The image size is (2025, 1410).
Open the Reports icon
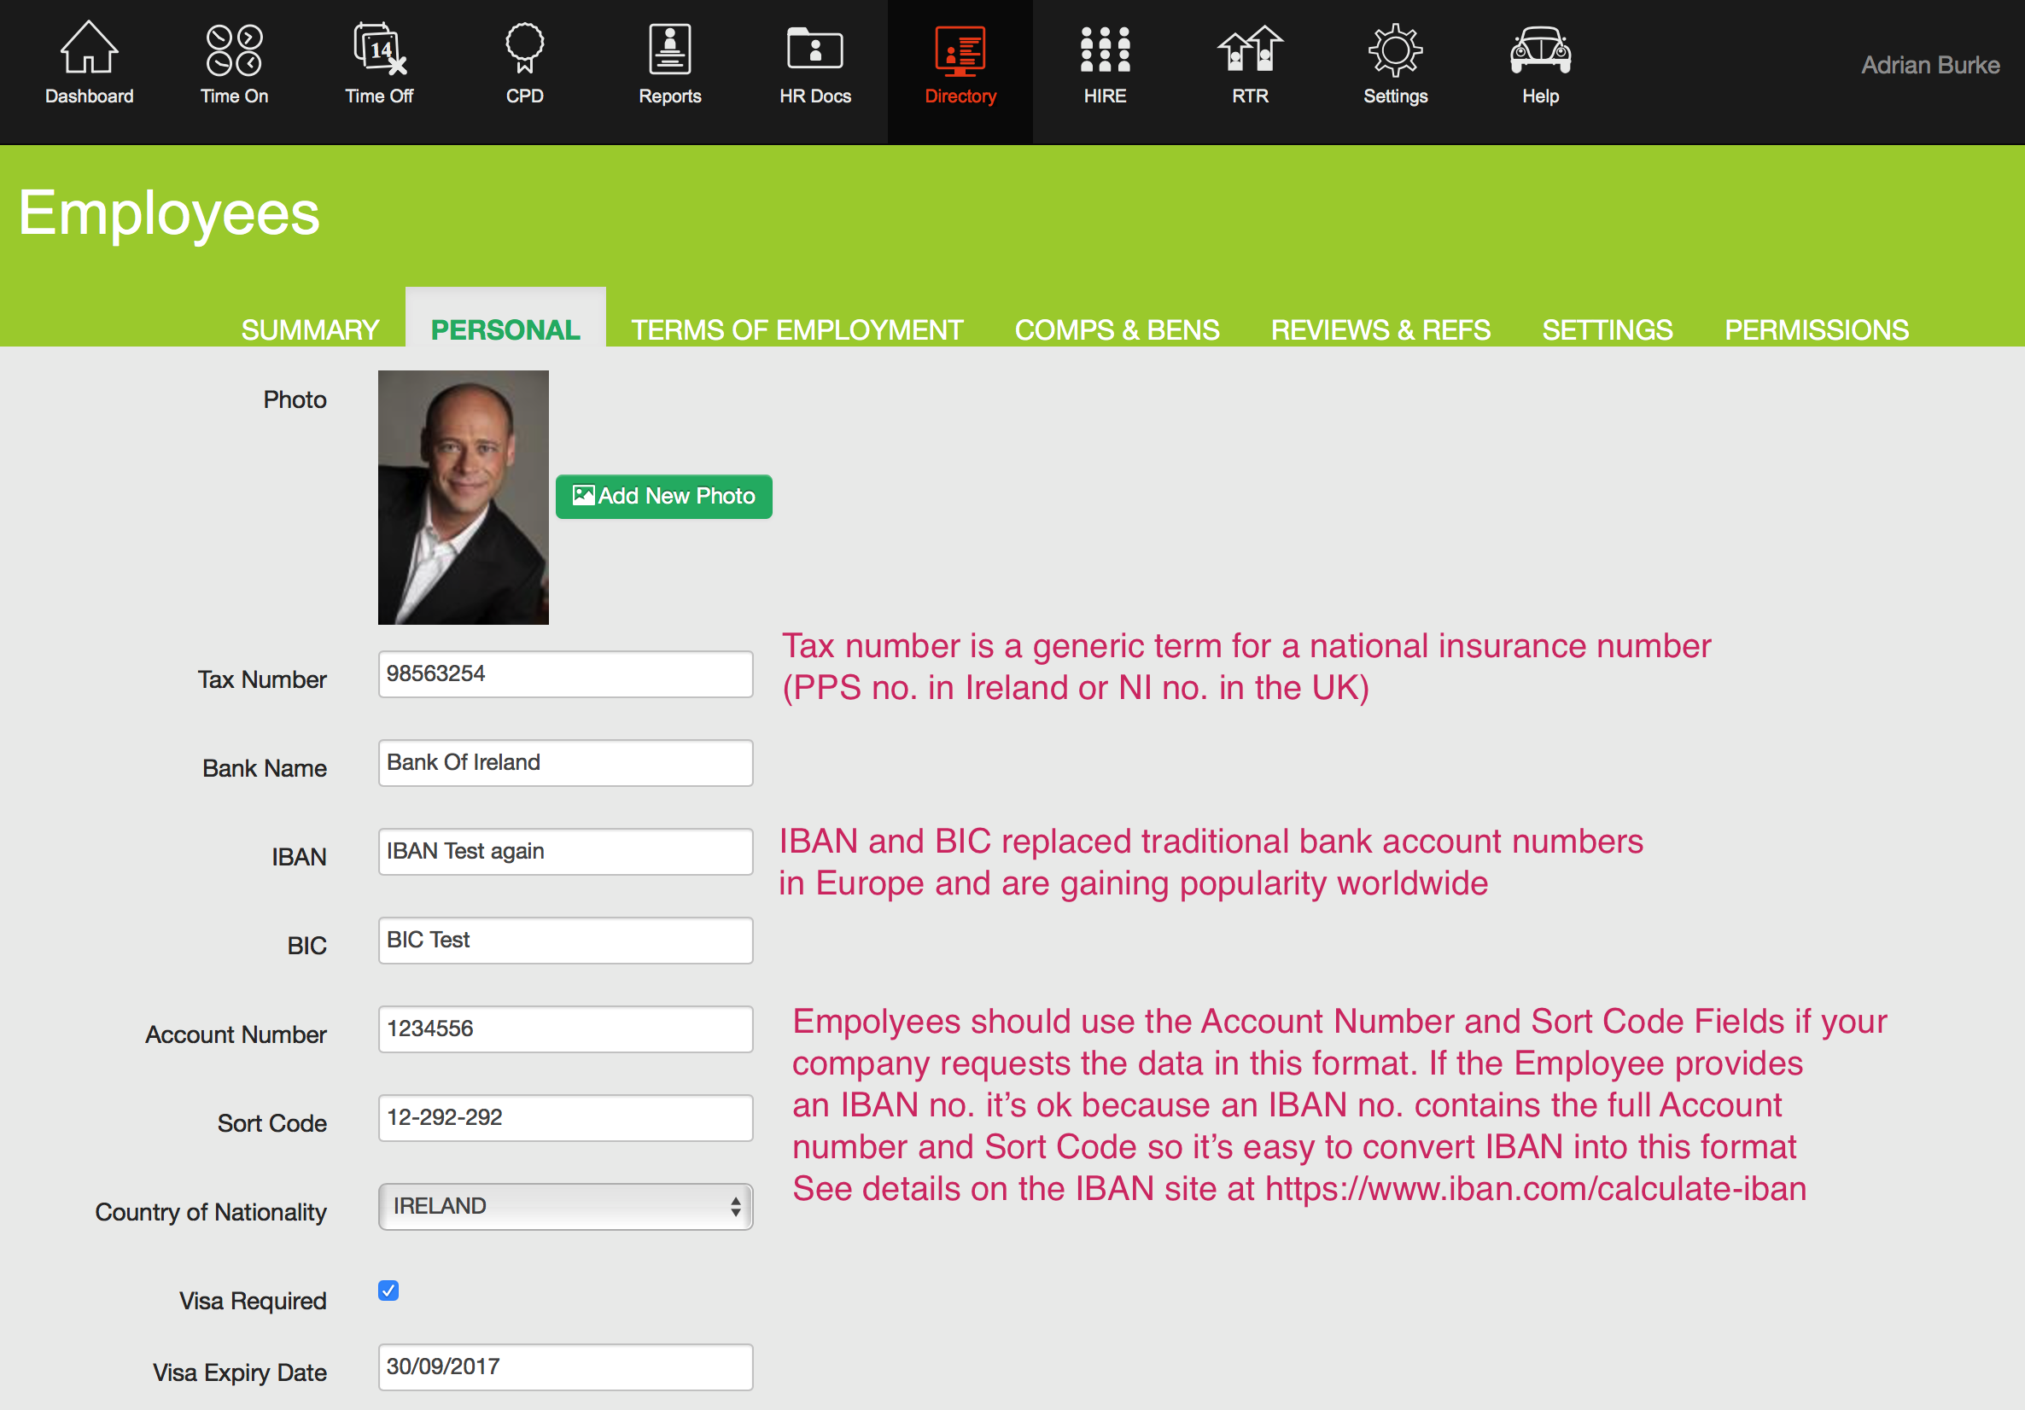pyautogui.click(x=669, y=50)
